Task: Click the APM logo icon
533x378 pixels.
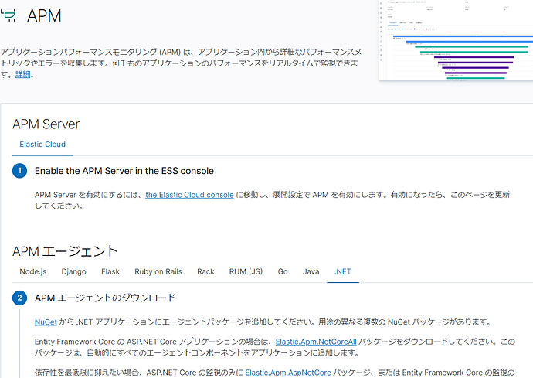Action: pos(8,15)
